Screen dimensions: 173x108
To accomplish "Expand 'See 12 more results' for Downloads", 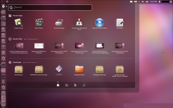I will click(x=30, y=62).
